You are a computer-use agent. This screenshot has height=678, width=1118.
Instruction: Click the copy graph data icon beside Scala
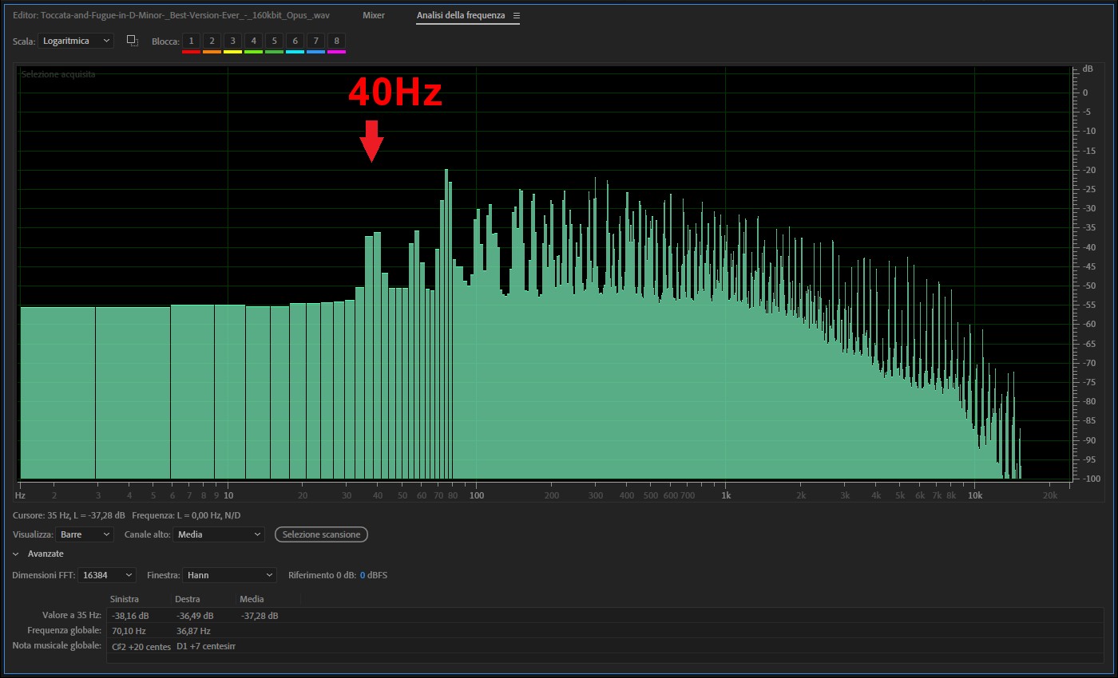point(133,41)
